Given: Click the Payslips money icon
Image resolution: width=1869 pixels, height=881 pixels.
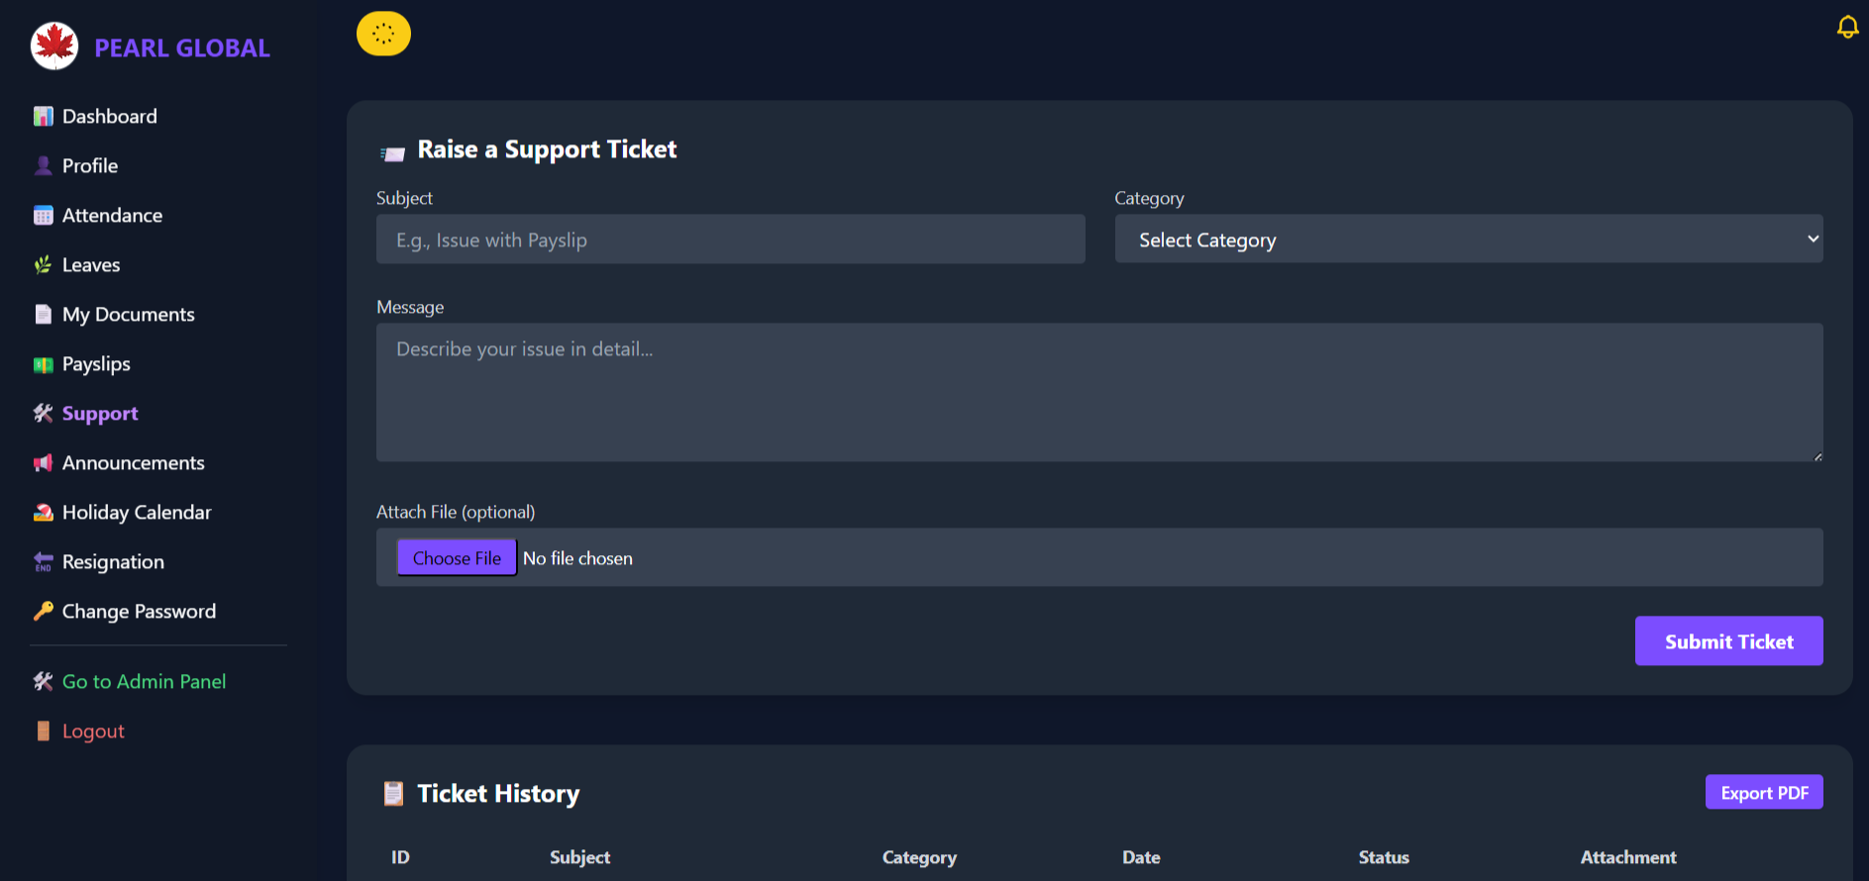Looking at the screenshot, I should (43, 364).
